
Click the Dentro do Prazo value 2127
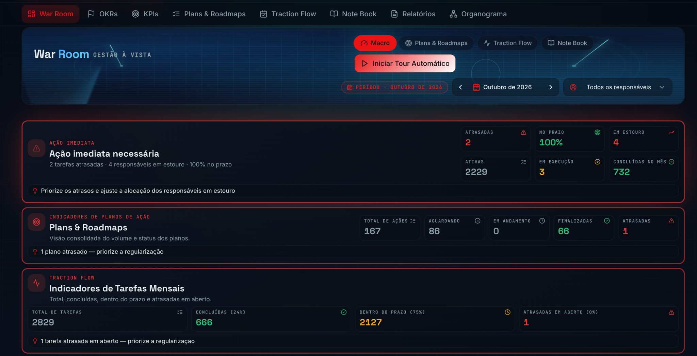371,322
